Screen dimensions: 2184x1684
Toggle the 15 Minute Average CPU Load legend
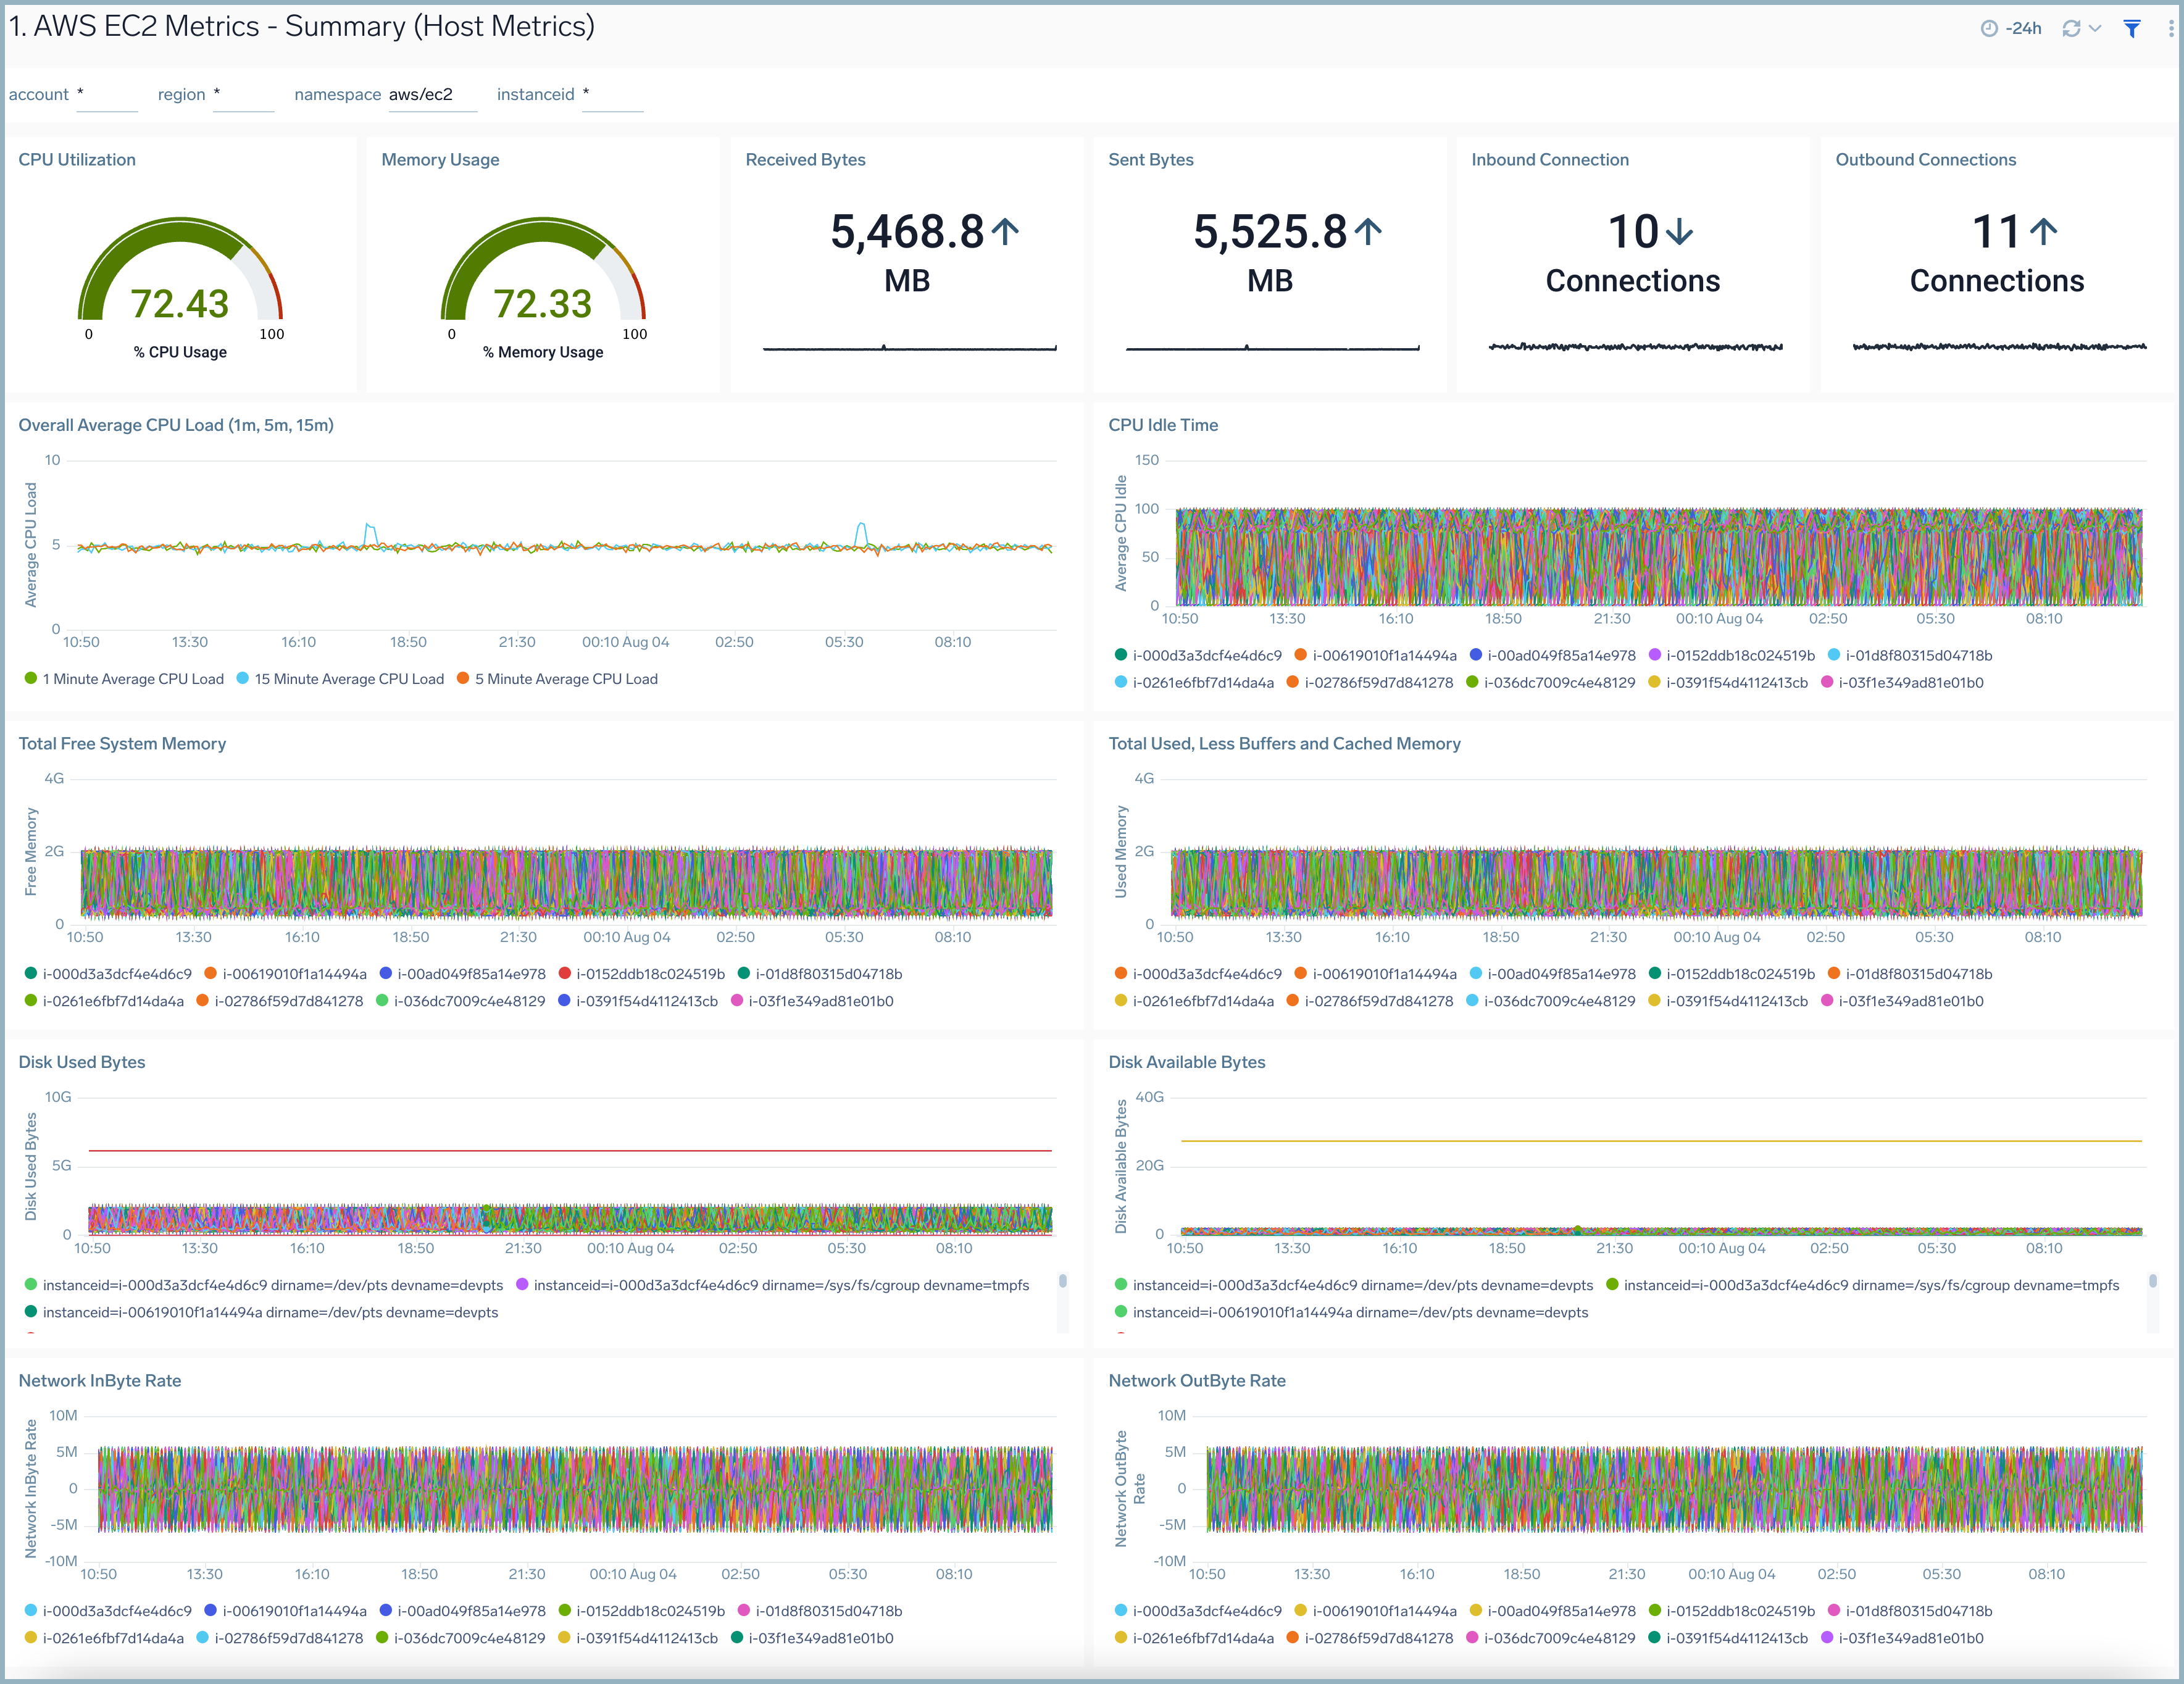pos(348,678)
